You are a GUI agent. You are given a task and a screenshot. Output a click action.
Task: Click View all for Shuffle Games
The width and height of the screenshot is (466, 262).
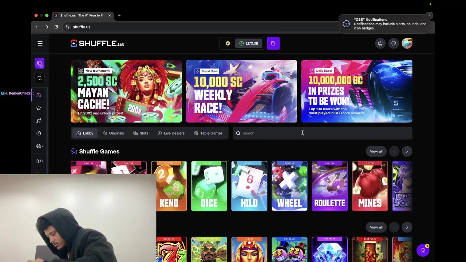(376, 151)
